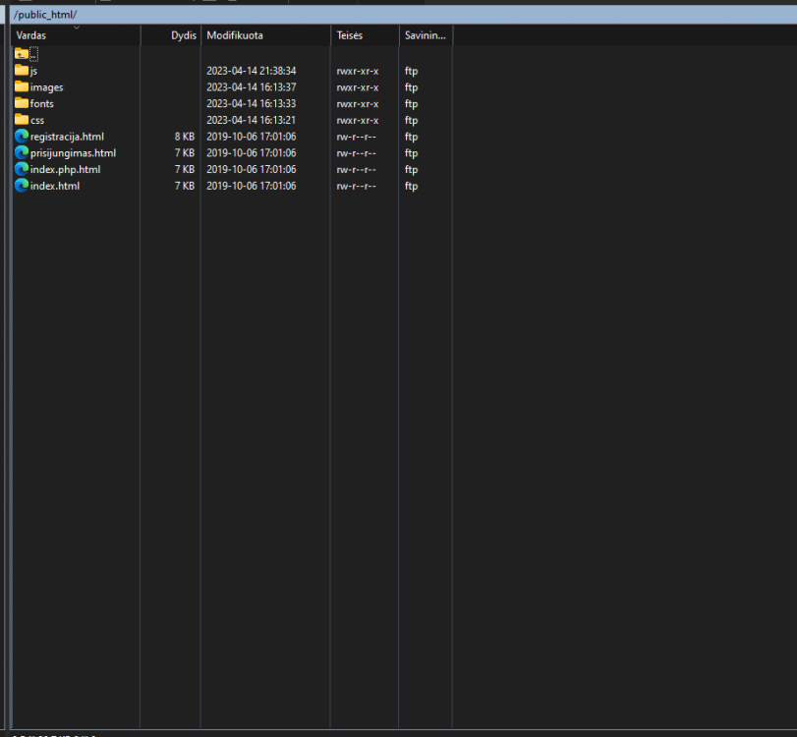The width and height of the screenshot is (797, 737).
Task: Click the css folder icon
Action: pyautogui.click(x=22, y=120)
